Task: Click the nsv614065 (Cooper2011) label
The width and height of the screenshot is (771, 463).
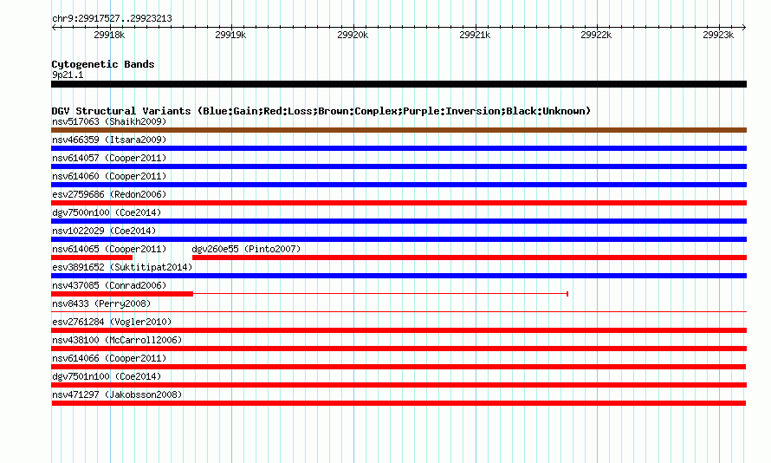Action: pyautogui.click(x=109, y=249)
